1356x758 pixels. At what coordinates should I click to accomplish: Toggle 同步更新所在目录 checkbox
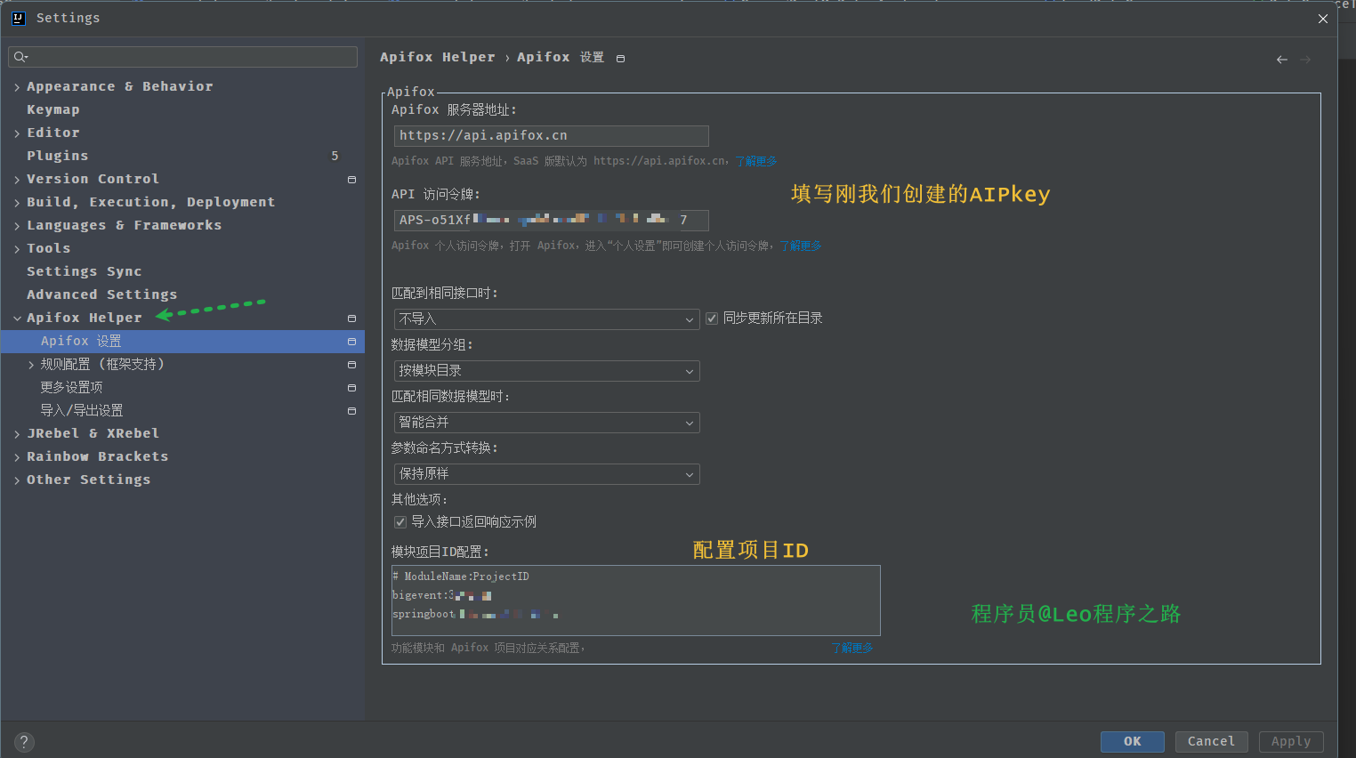coord(712,319)
